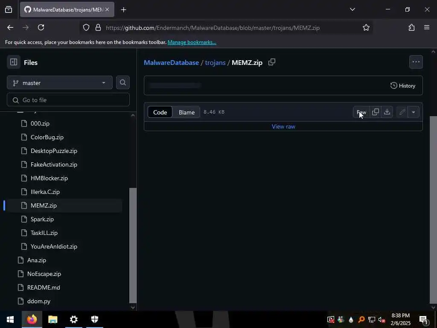Collapse the Files side panel icon
437x328 pixels.
coord(14,62)
